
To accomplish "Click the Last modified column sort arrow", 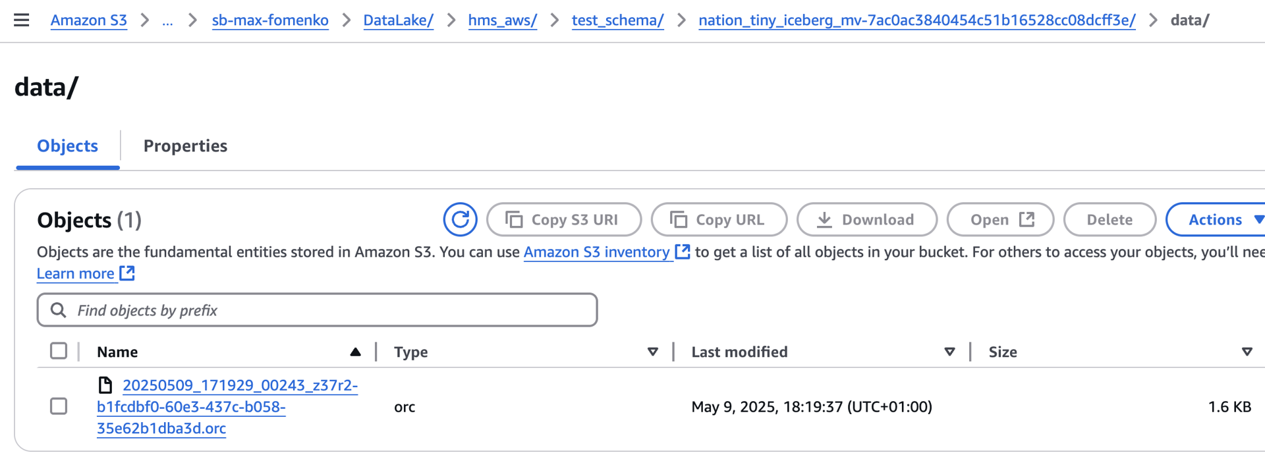I will pos(949,352).
